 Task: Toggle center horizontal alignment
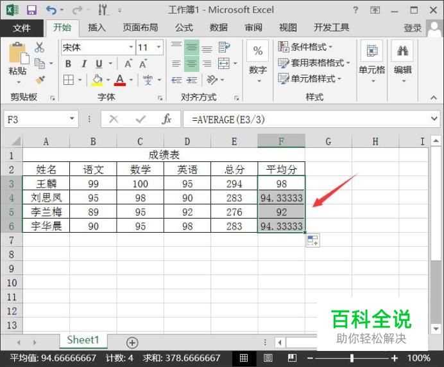[x=192, y=63]
